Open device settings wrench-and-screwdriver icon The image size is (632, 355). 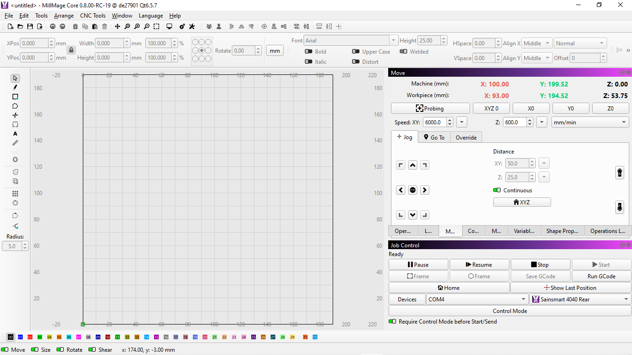tap(192, 27)
